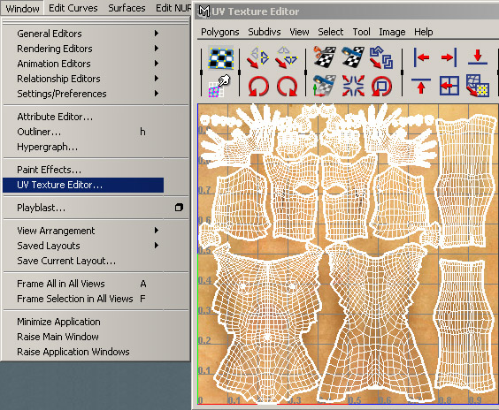The width and height of the screenshot is (499, 410).
Task: Open the Help menu in UV Texture Editor
Action: point(423,32)
